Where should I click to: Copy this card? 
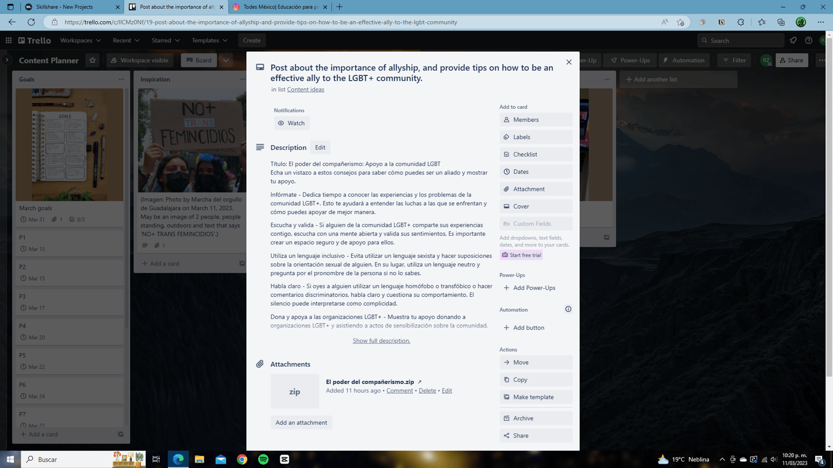coord(536,380)
